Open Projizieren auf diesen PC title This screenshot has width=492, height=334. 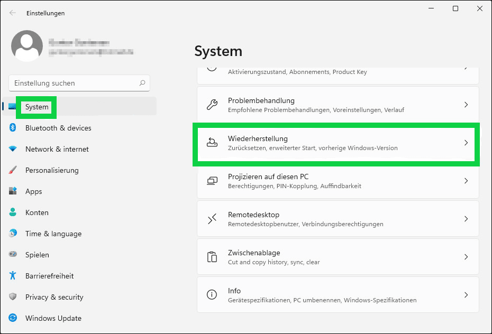coord(268,177)
